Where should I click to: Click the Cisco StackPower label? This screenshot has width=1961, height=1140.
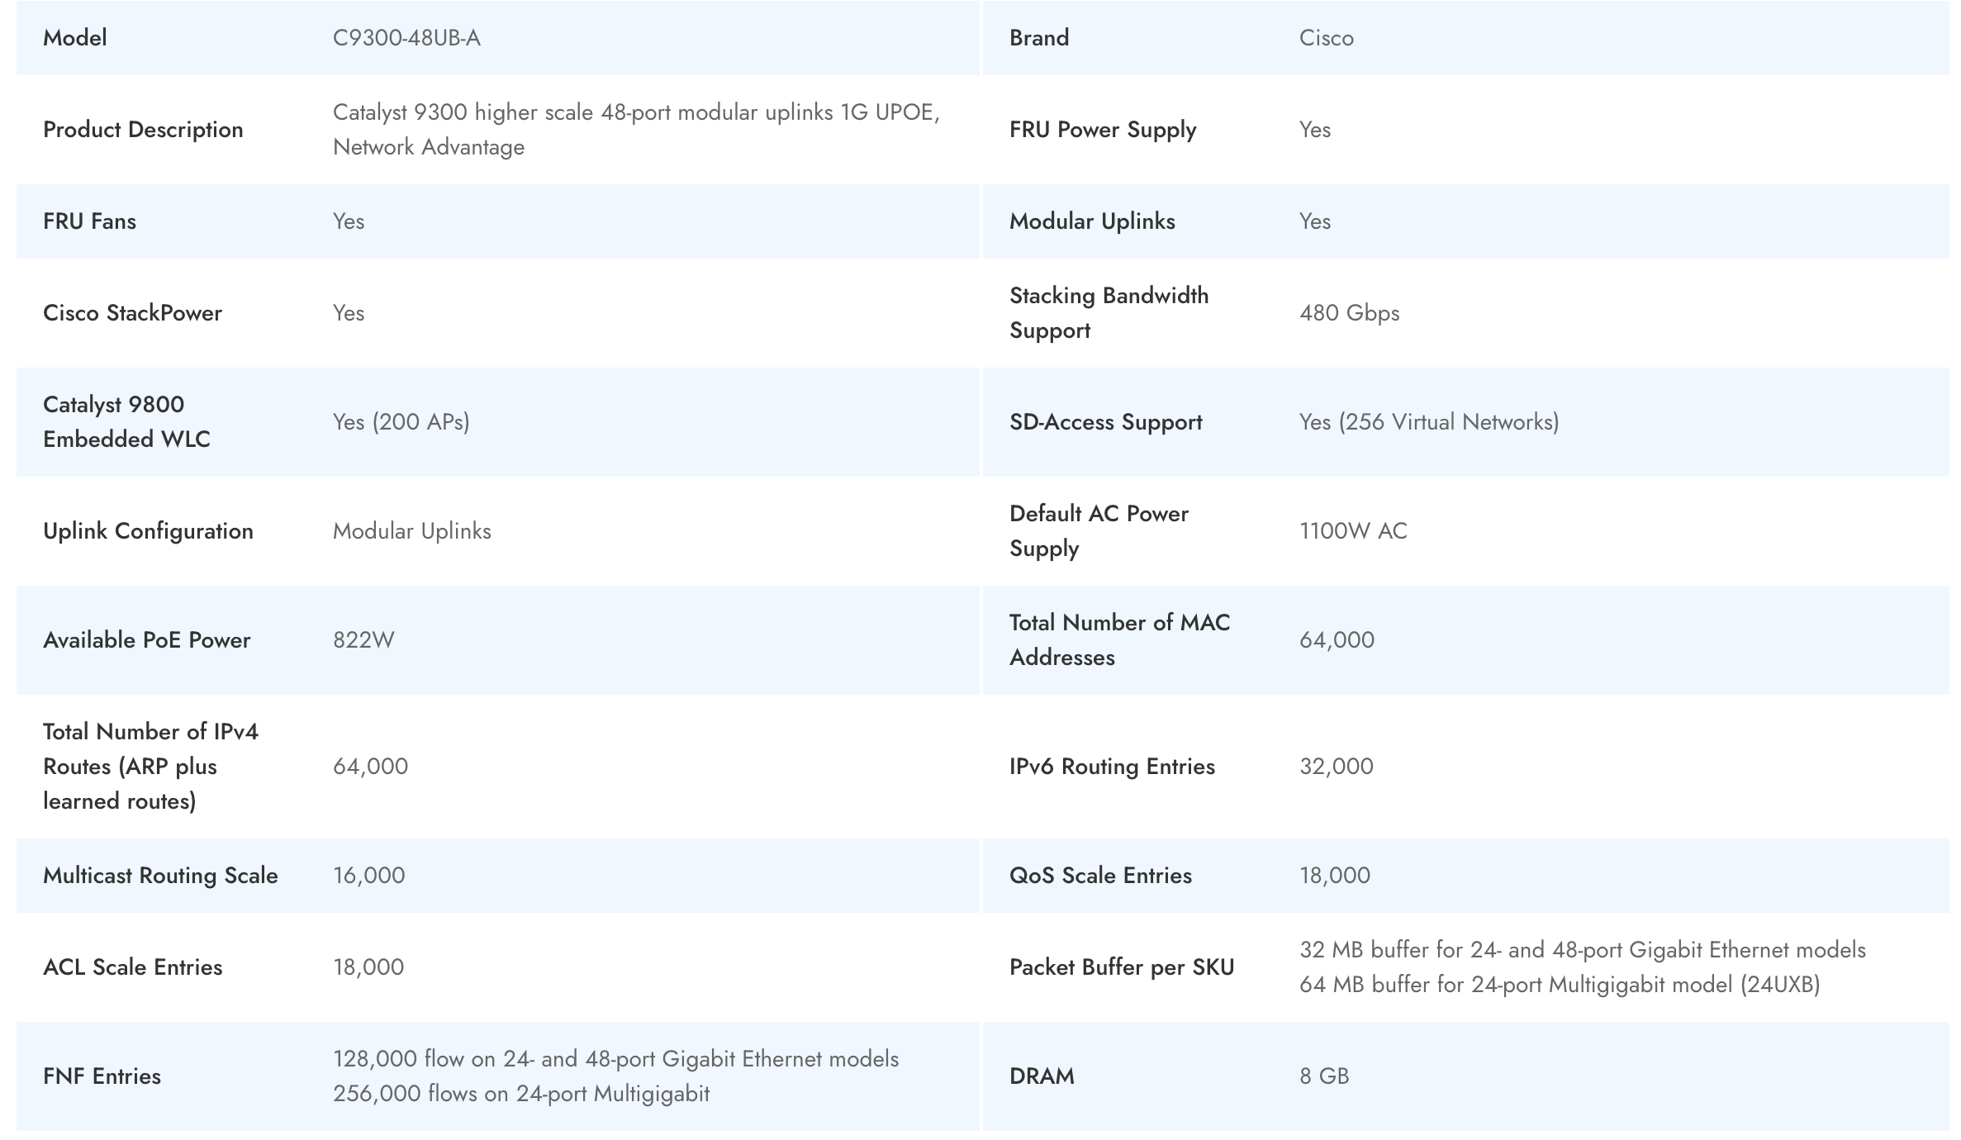[132, 313]
